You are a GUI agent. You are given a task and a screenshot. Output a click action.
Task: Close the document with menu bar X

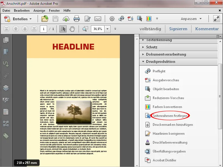click(220, 11)
